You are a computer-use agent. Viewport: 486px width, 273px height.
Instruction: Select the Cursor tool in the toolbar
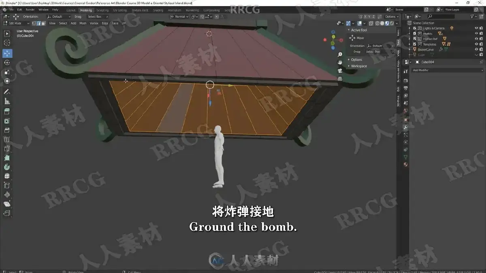pos(7,43)
